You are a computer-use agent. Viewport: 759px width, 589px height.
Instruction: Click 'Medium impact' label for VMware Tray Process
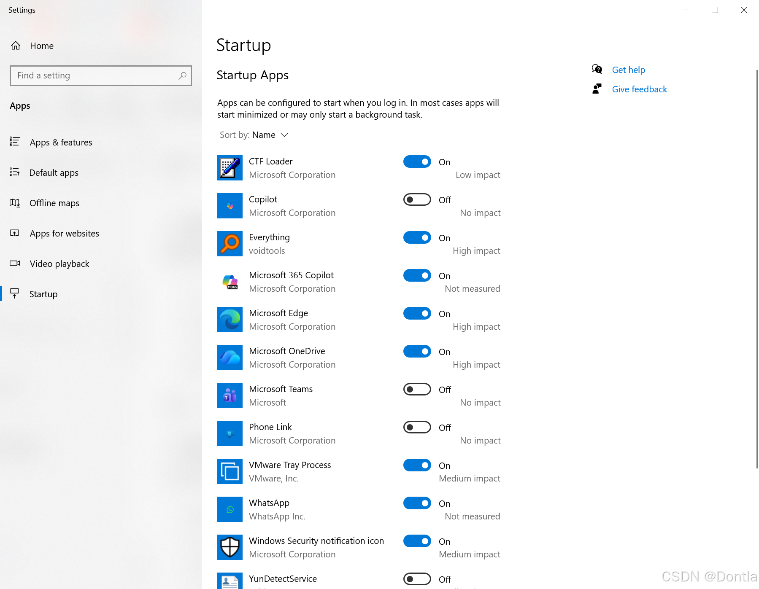pos(469,479)
